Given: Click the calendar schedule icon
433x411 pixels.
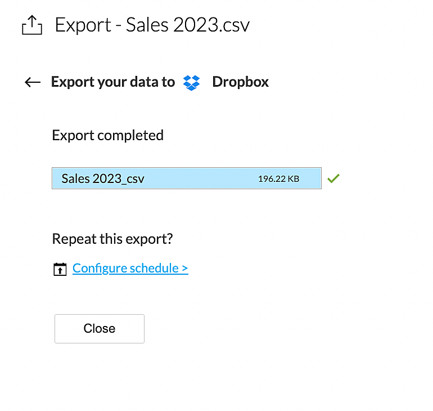Looking at the screenshot, I should (60, 269).
